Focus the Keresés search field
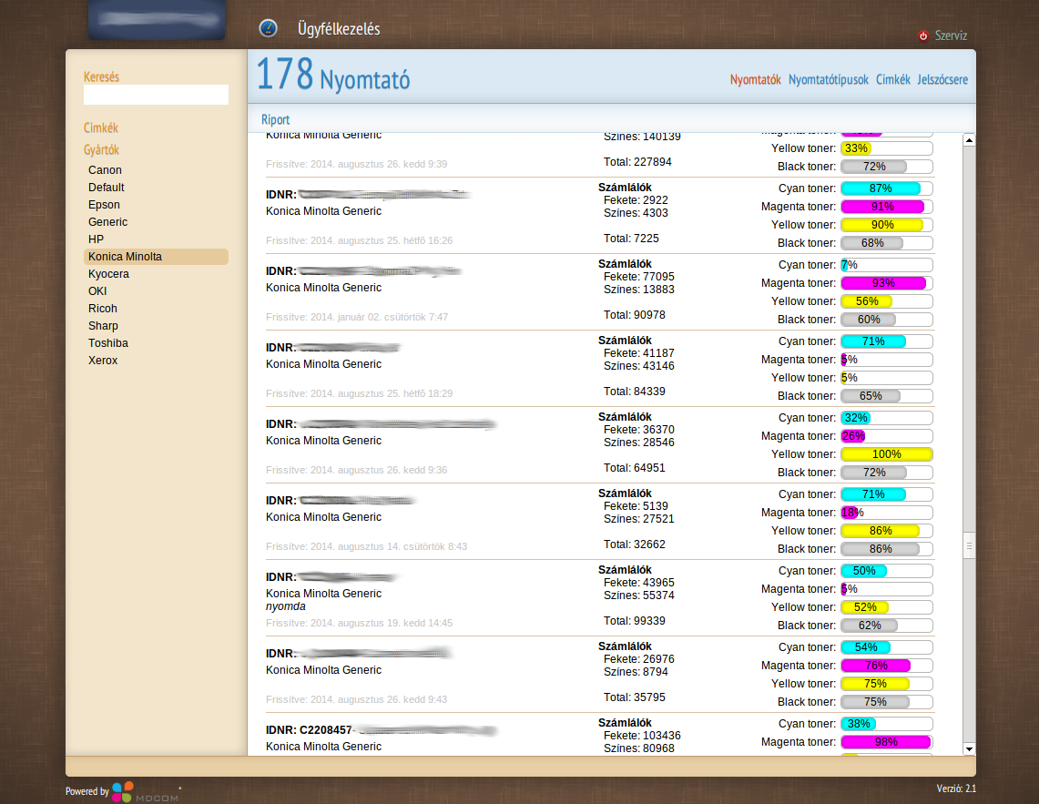This screenshot has width=1039, height=804. (156, 94)
